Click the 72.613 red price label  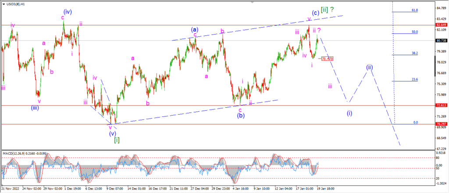point(441,105)
